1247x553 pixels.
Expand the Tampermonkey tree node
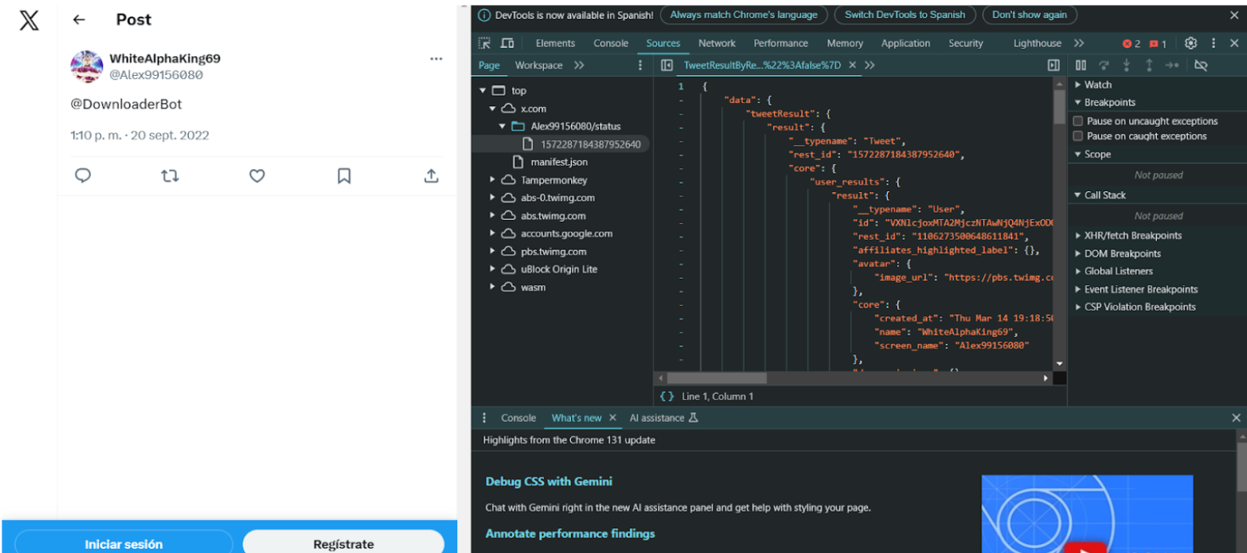[x=493, y=180]
